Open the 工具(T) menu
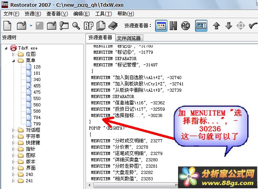The image size is (258, 189). click(x=104, y=13)
